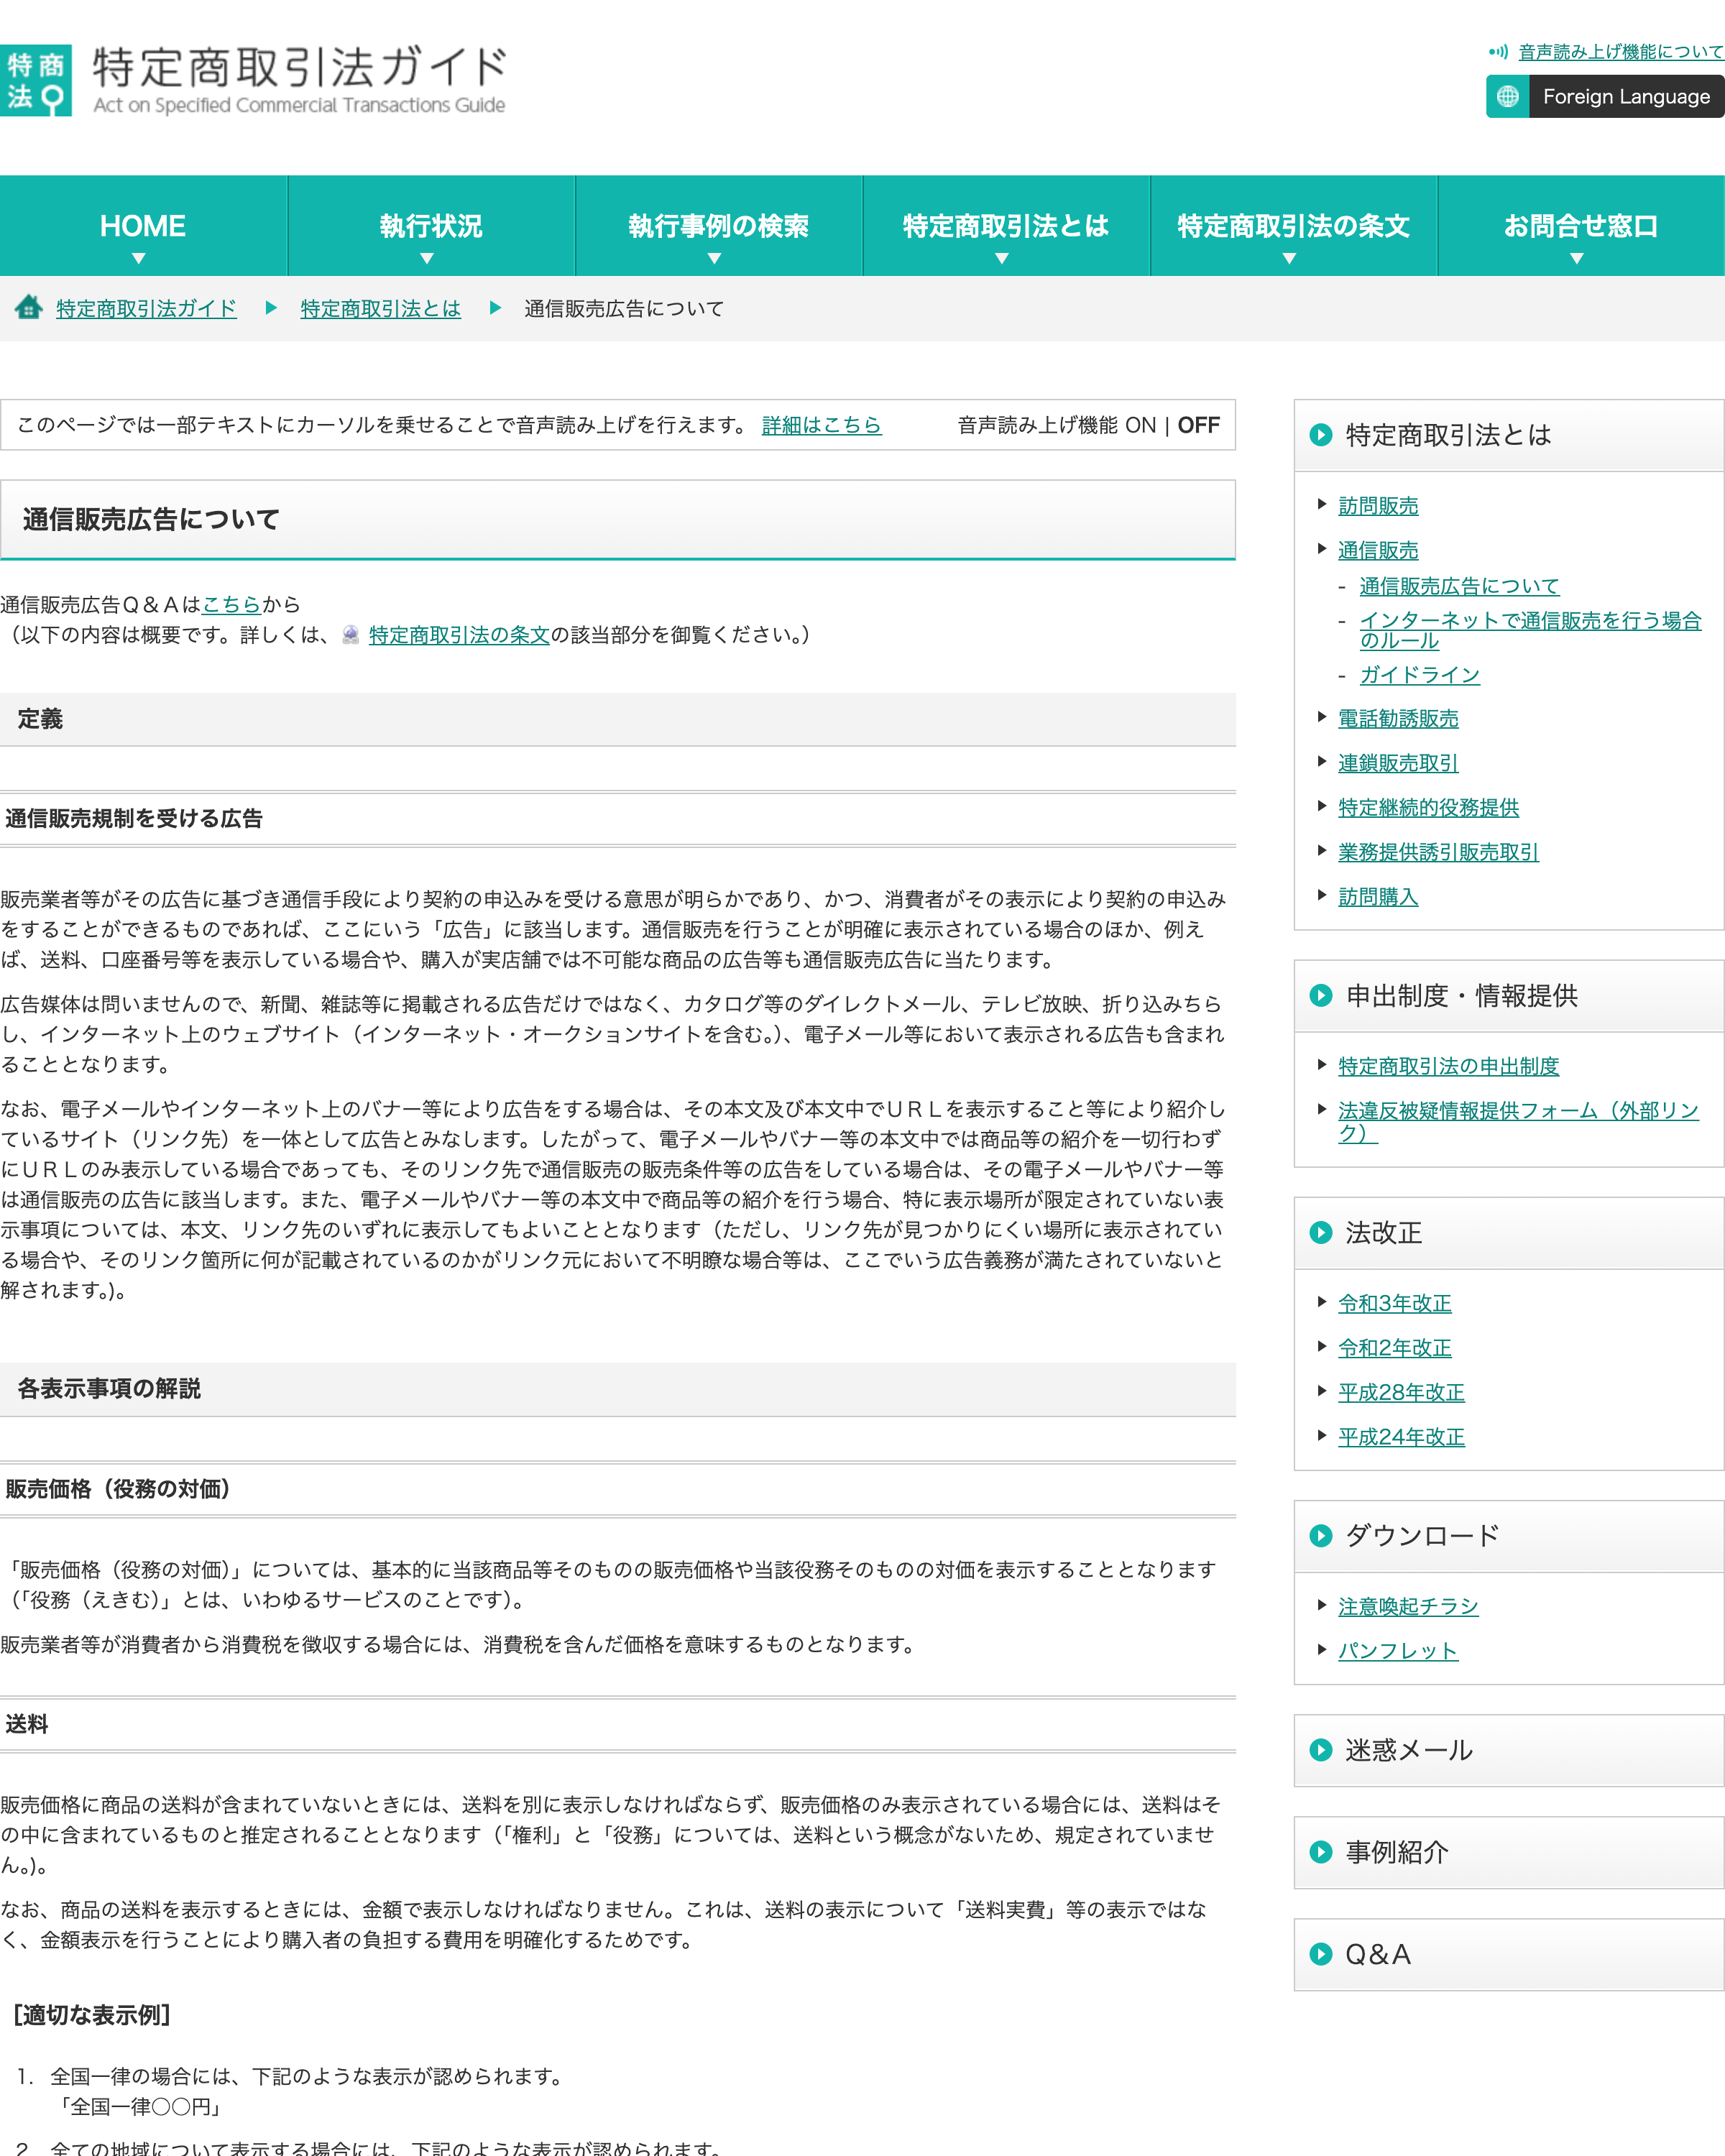The width and height of the screenshot is (1725, 2156).
Task: Click the こちら link for Q&A
Action: pos(231,604)
